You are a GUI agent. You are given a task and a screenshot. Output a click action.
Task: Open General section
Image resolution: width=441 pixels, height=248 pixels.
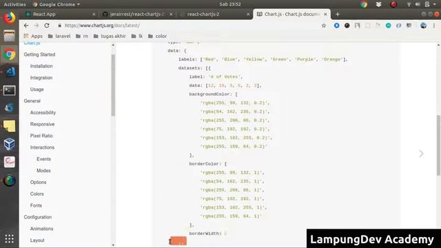32,101
